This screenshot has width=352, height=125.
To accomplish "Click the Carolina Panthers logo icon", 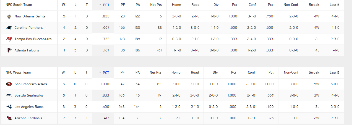I will click(x=9, y=28).
